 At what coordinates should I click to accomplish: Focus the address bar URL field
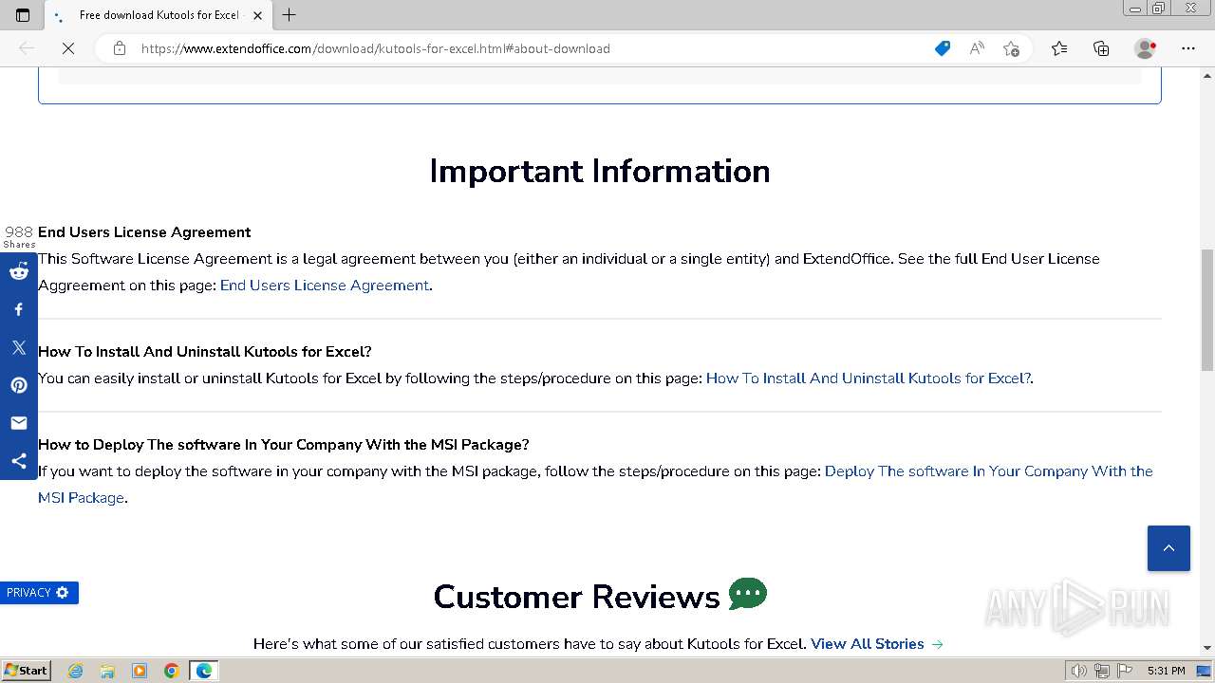click(x=532, y=48)
